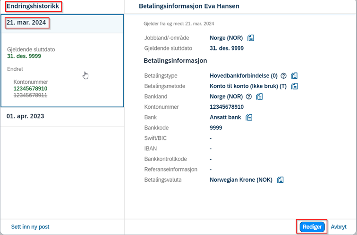The height and width of the screenshot is (235, 357).
Task: Click the Referanseinformasjon label
Action: point(171,170)
